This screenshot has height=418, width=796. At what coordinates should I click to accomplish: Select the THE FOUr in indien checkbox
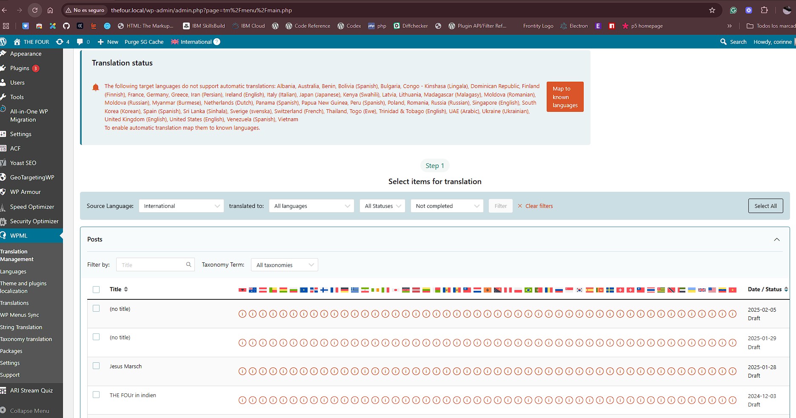click(96, 395)
